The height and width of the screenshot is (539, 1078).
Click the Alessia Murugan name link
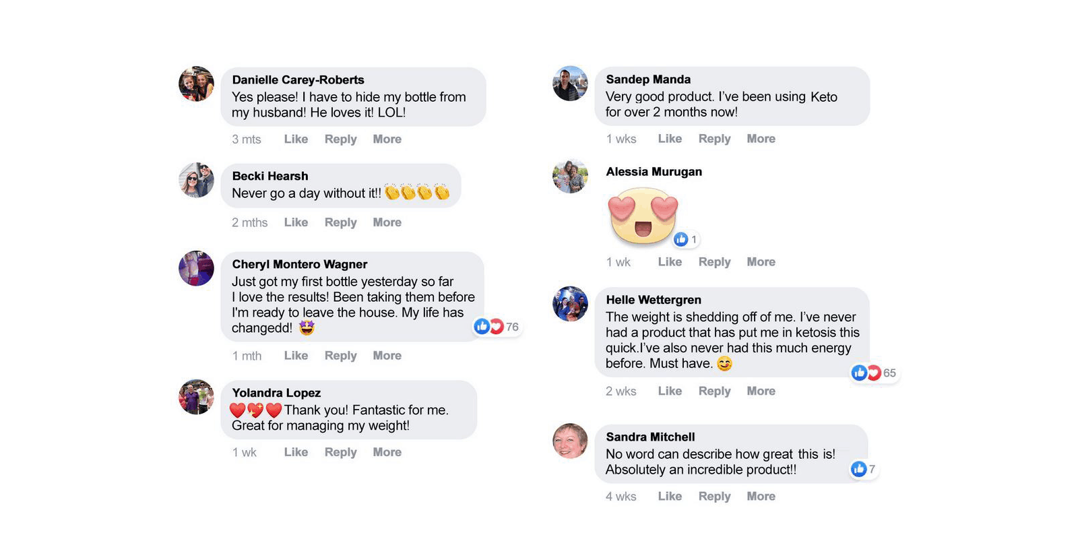(654, 172)
